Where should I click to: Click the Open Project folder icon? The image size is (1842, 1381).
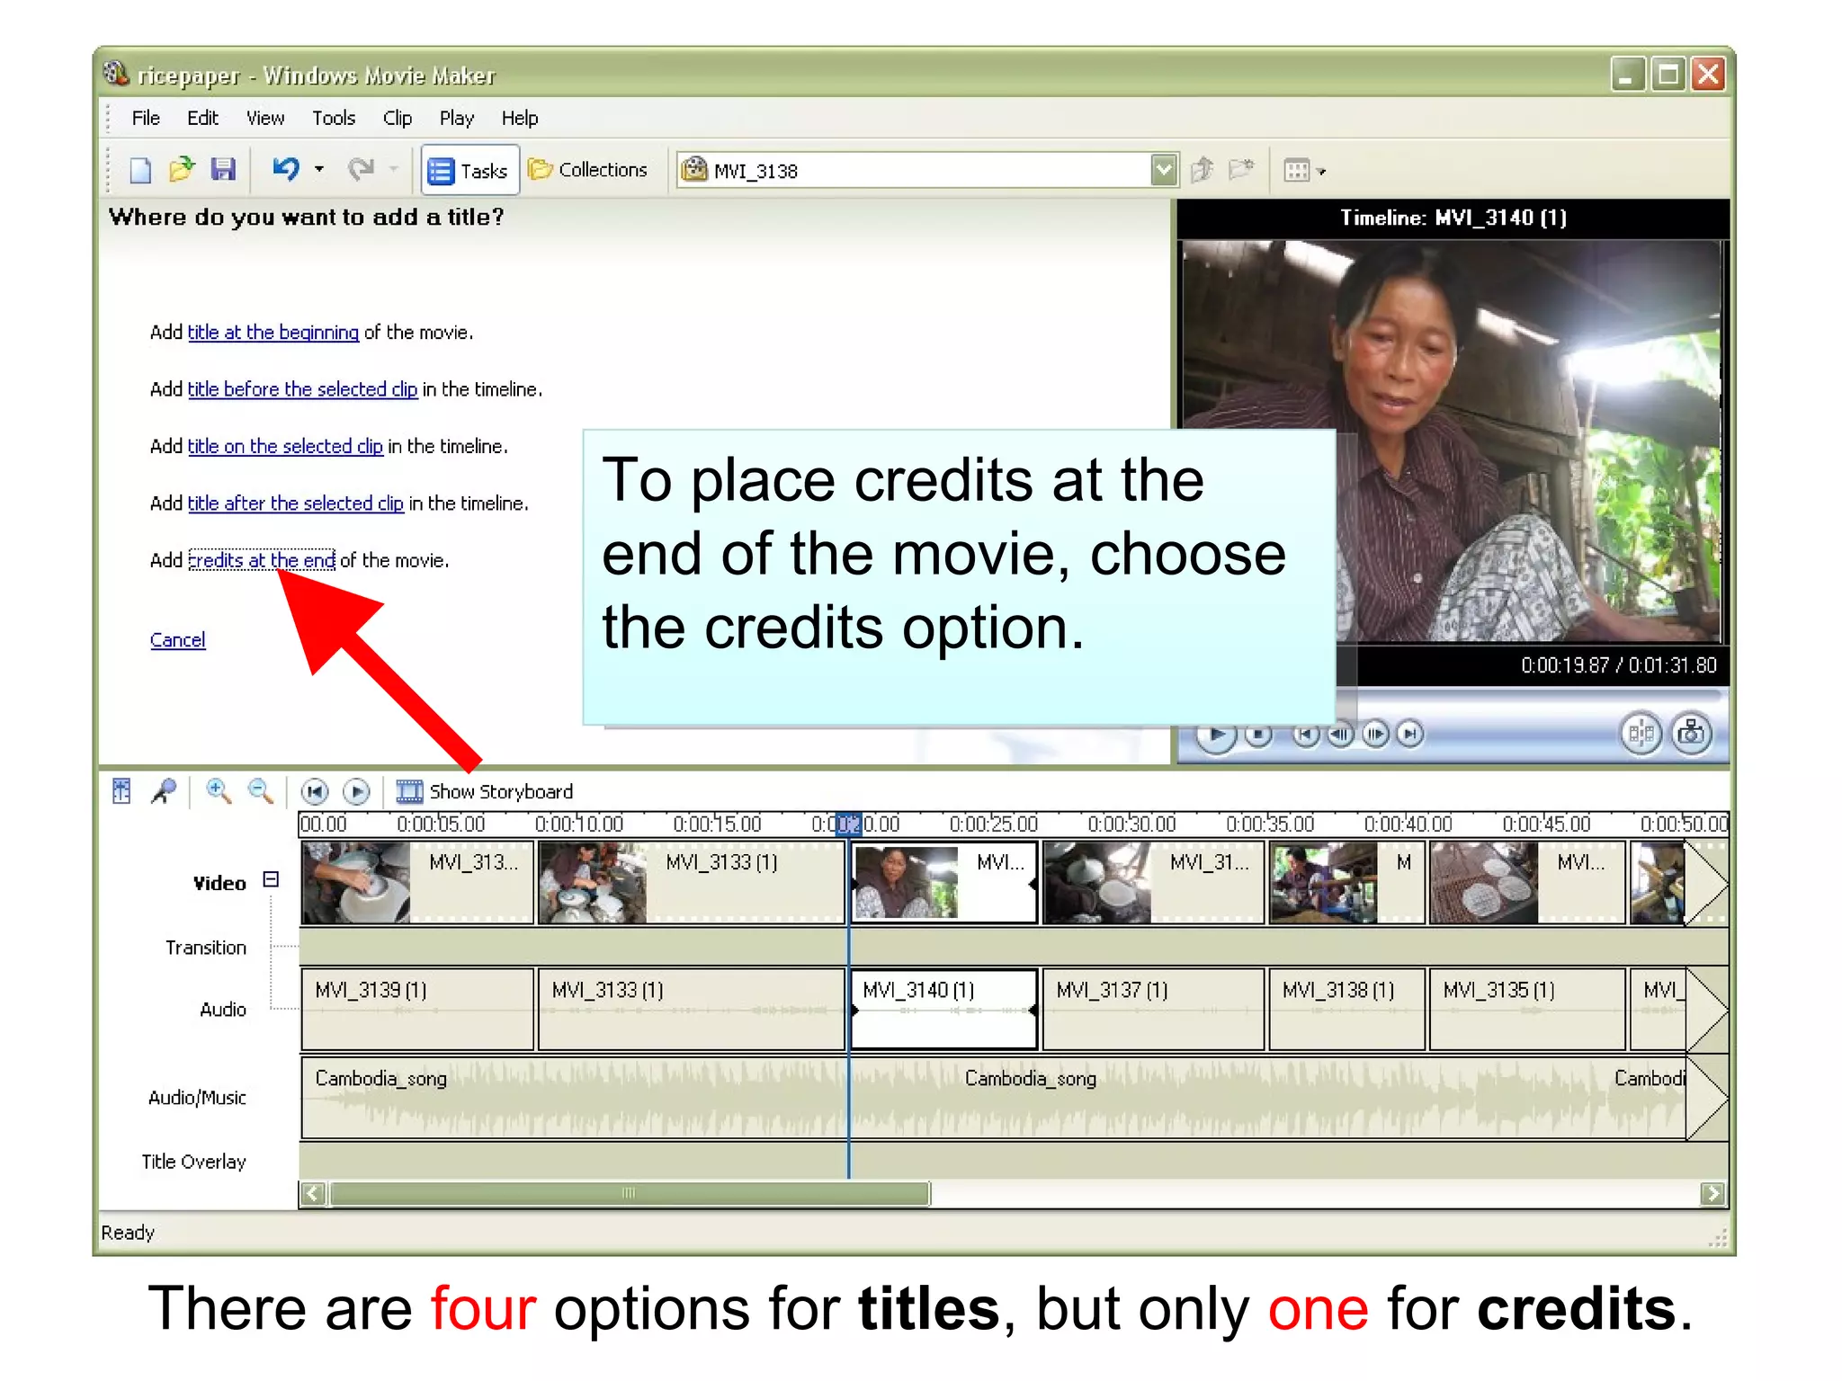[x=181, y=169]
